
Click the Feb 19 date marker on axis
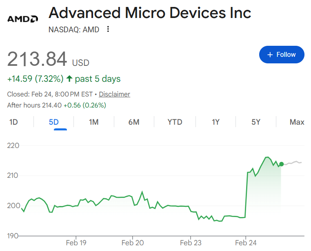tap(76, 243)
